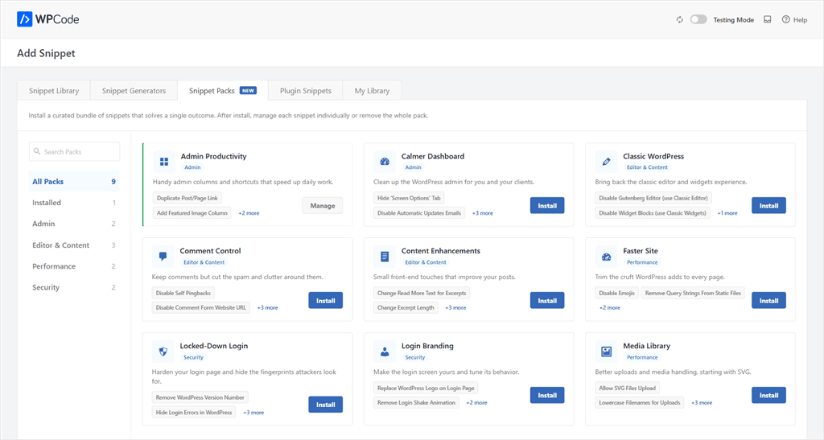
Task: Toggle the Testing Mode switch
Action: coord(698,19)
